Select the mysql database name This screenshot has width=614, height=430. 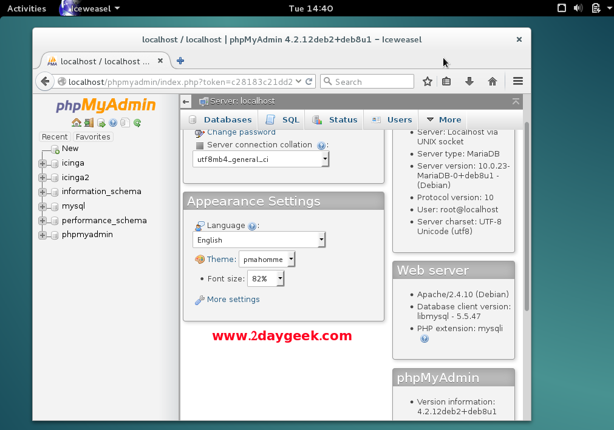pos(73,206)
